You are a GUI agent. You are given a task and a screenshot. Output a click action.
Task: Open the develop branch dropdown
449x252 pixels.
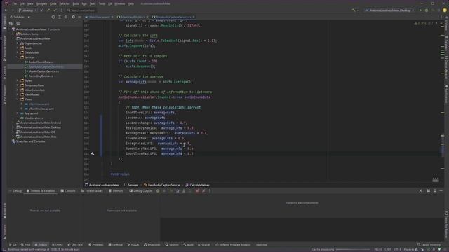pyautogui.click(x=27, y=10)
